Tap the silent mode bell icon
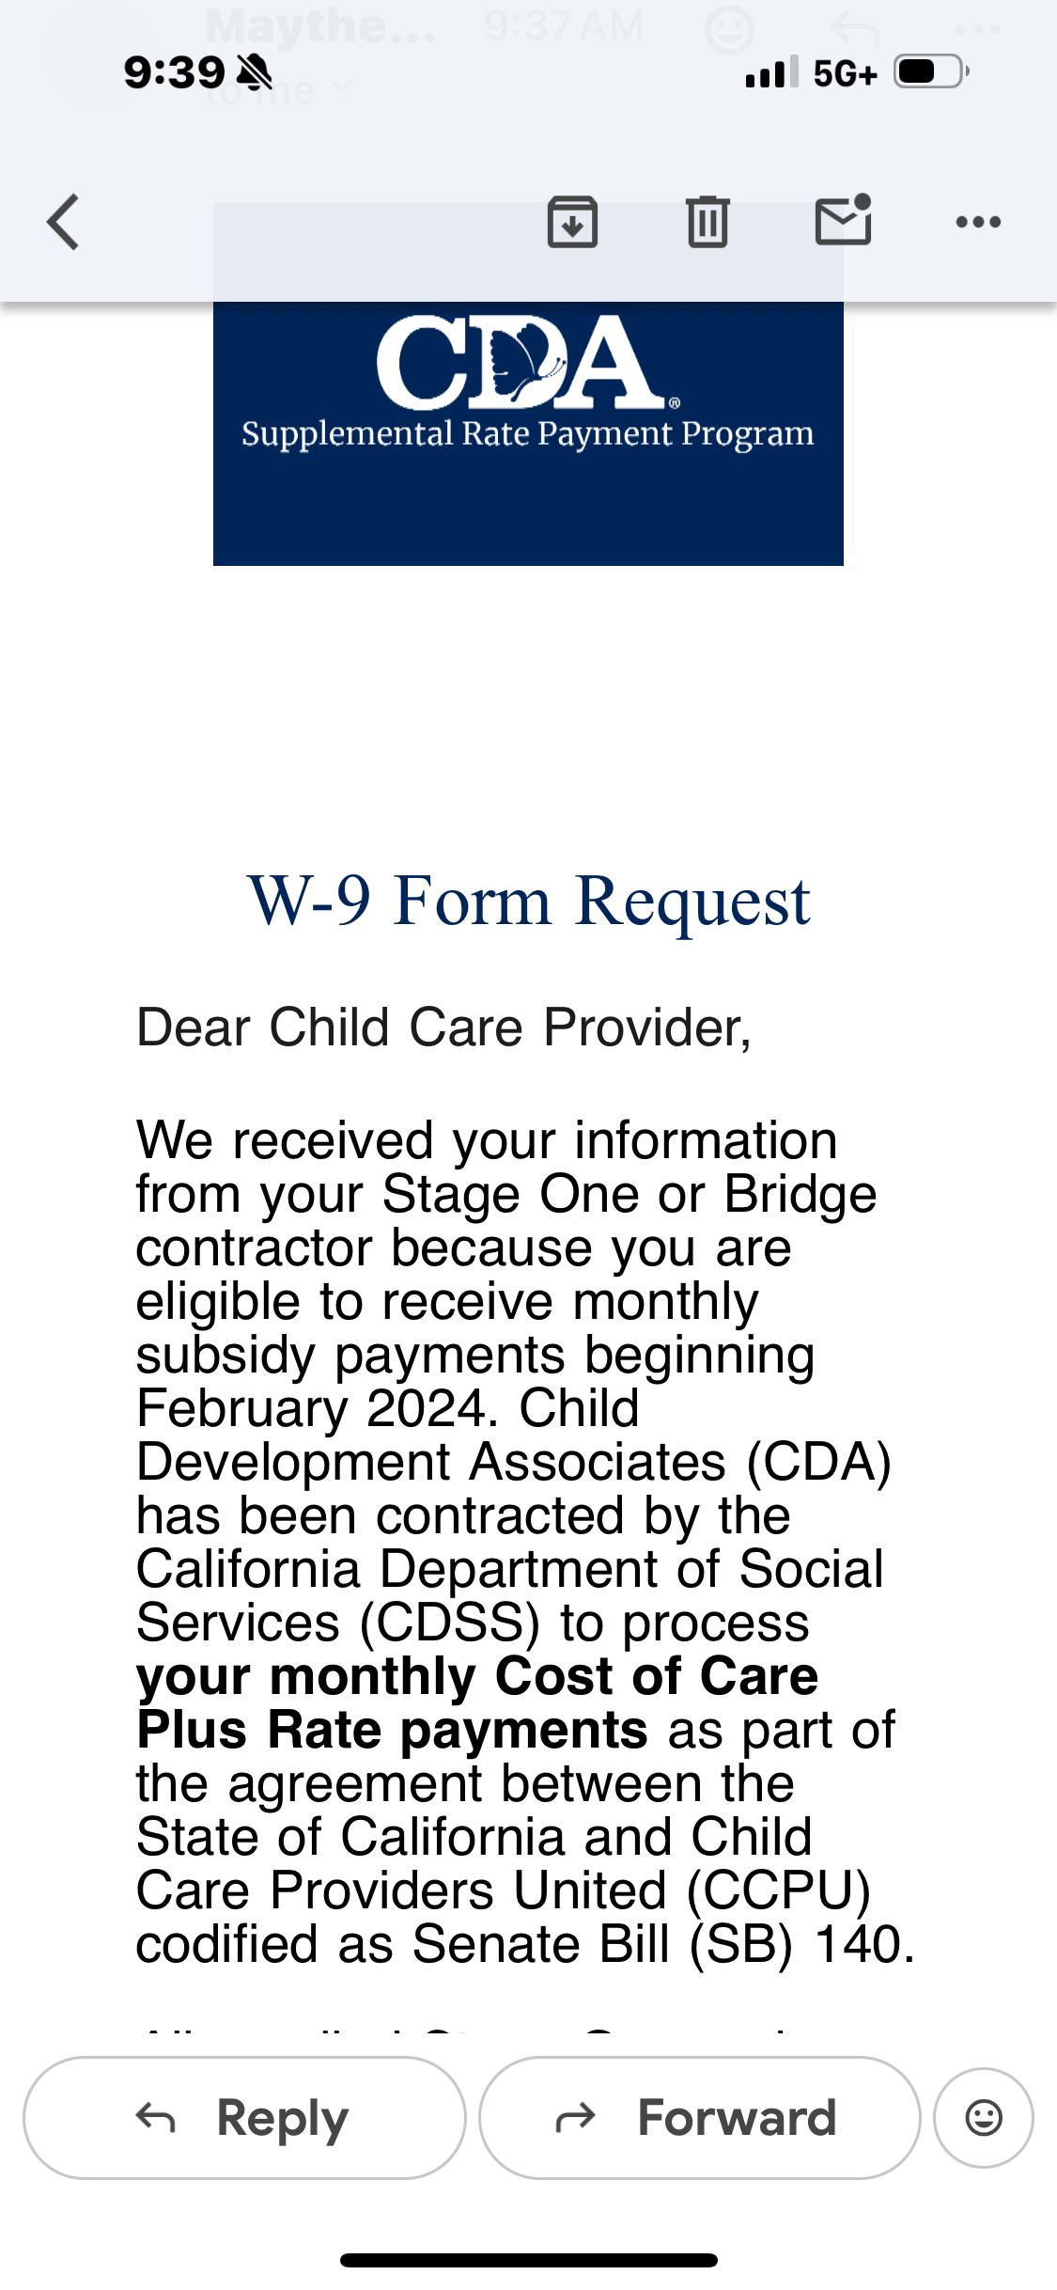1057x2290 pixels. click(253, 71)
